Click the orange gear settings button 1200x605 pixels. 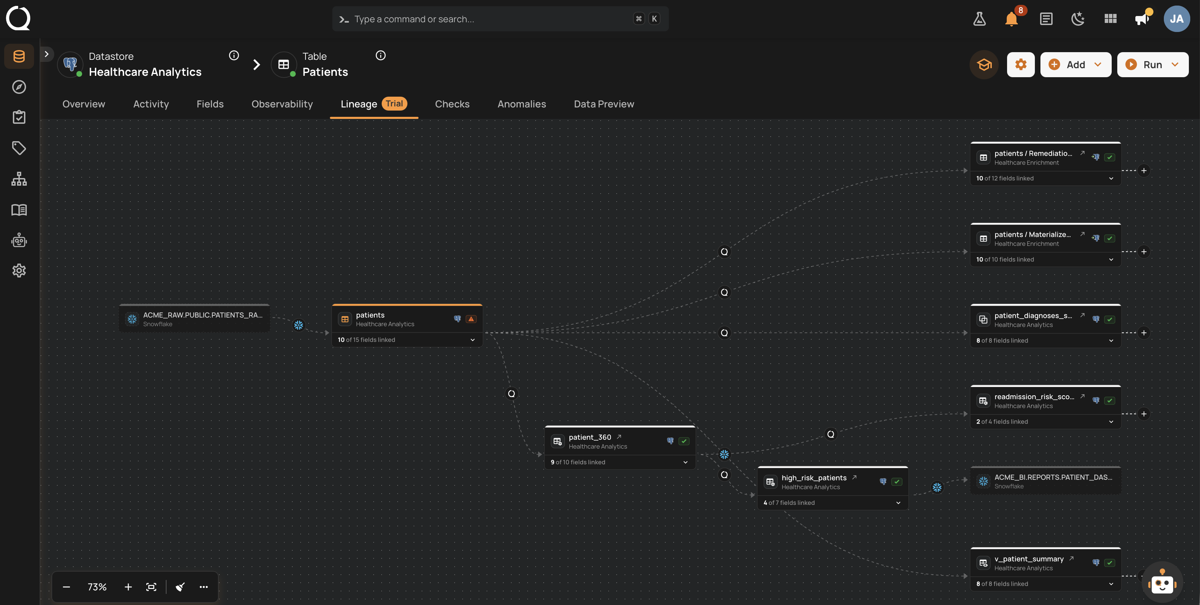pyautogui.click(x=1020, y=65)
